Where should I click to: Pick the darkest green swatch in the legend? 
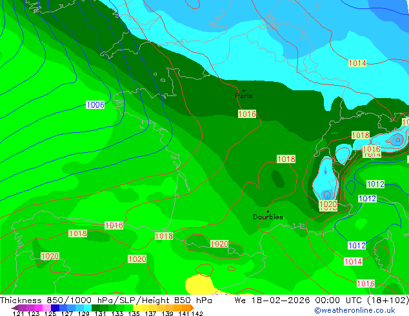click(x=94, y=308)
